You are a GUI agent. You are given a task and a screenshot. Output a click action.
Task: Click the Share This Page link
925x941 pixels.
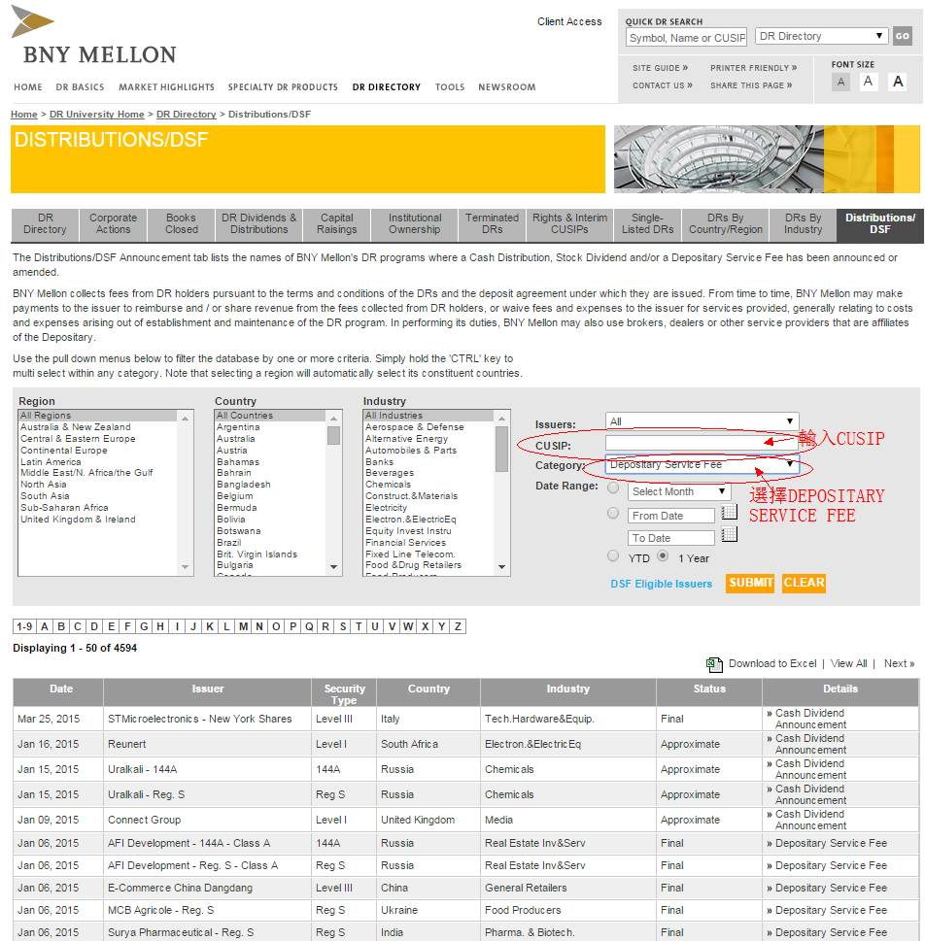coord(751,85)
